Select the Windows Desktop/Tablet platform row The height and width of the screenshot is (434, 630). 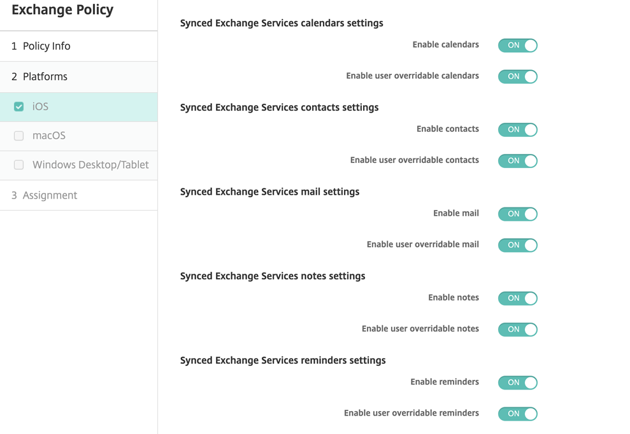90,165
